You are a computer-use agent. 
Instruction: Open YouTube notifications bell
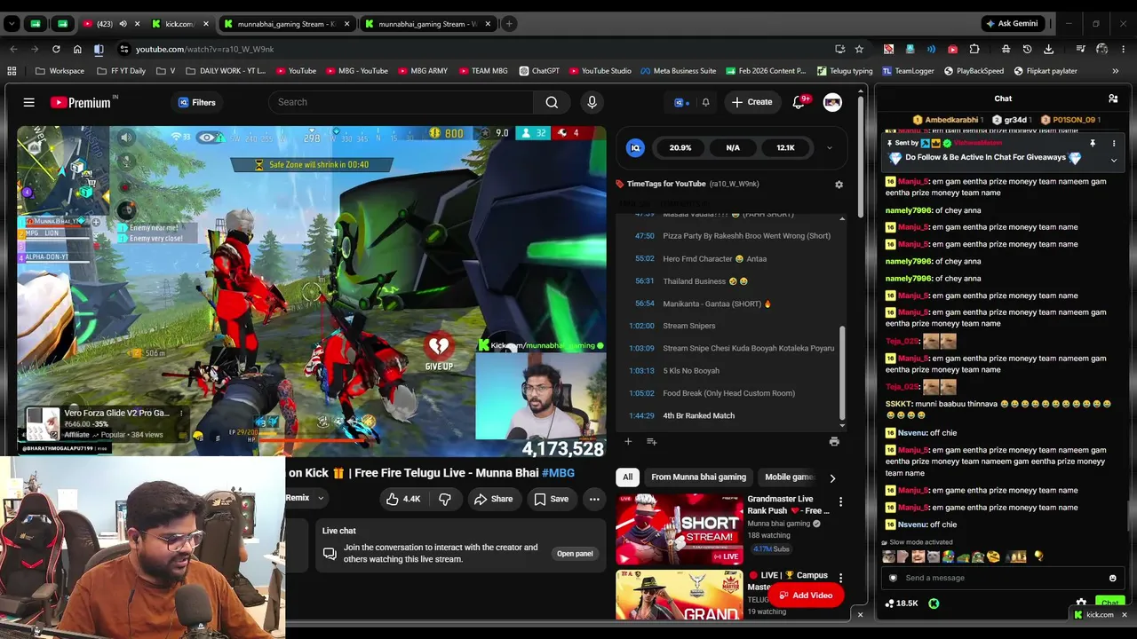pos(799,102)
